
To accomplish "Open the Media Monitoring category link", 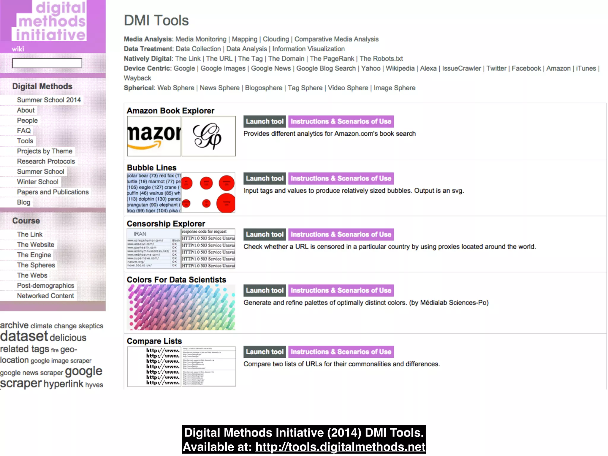I will [x=201, y=39].
